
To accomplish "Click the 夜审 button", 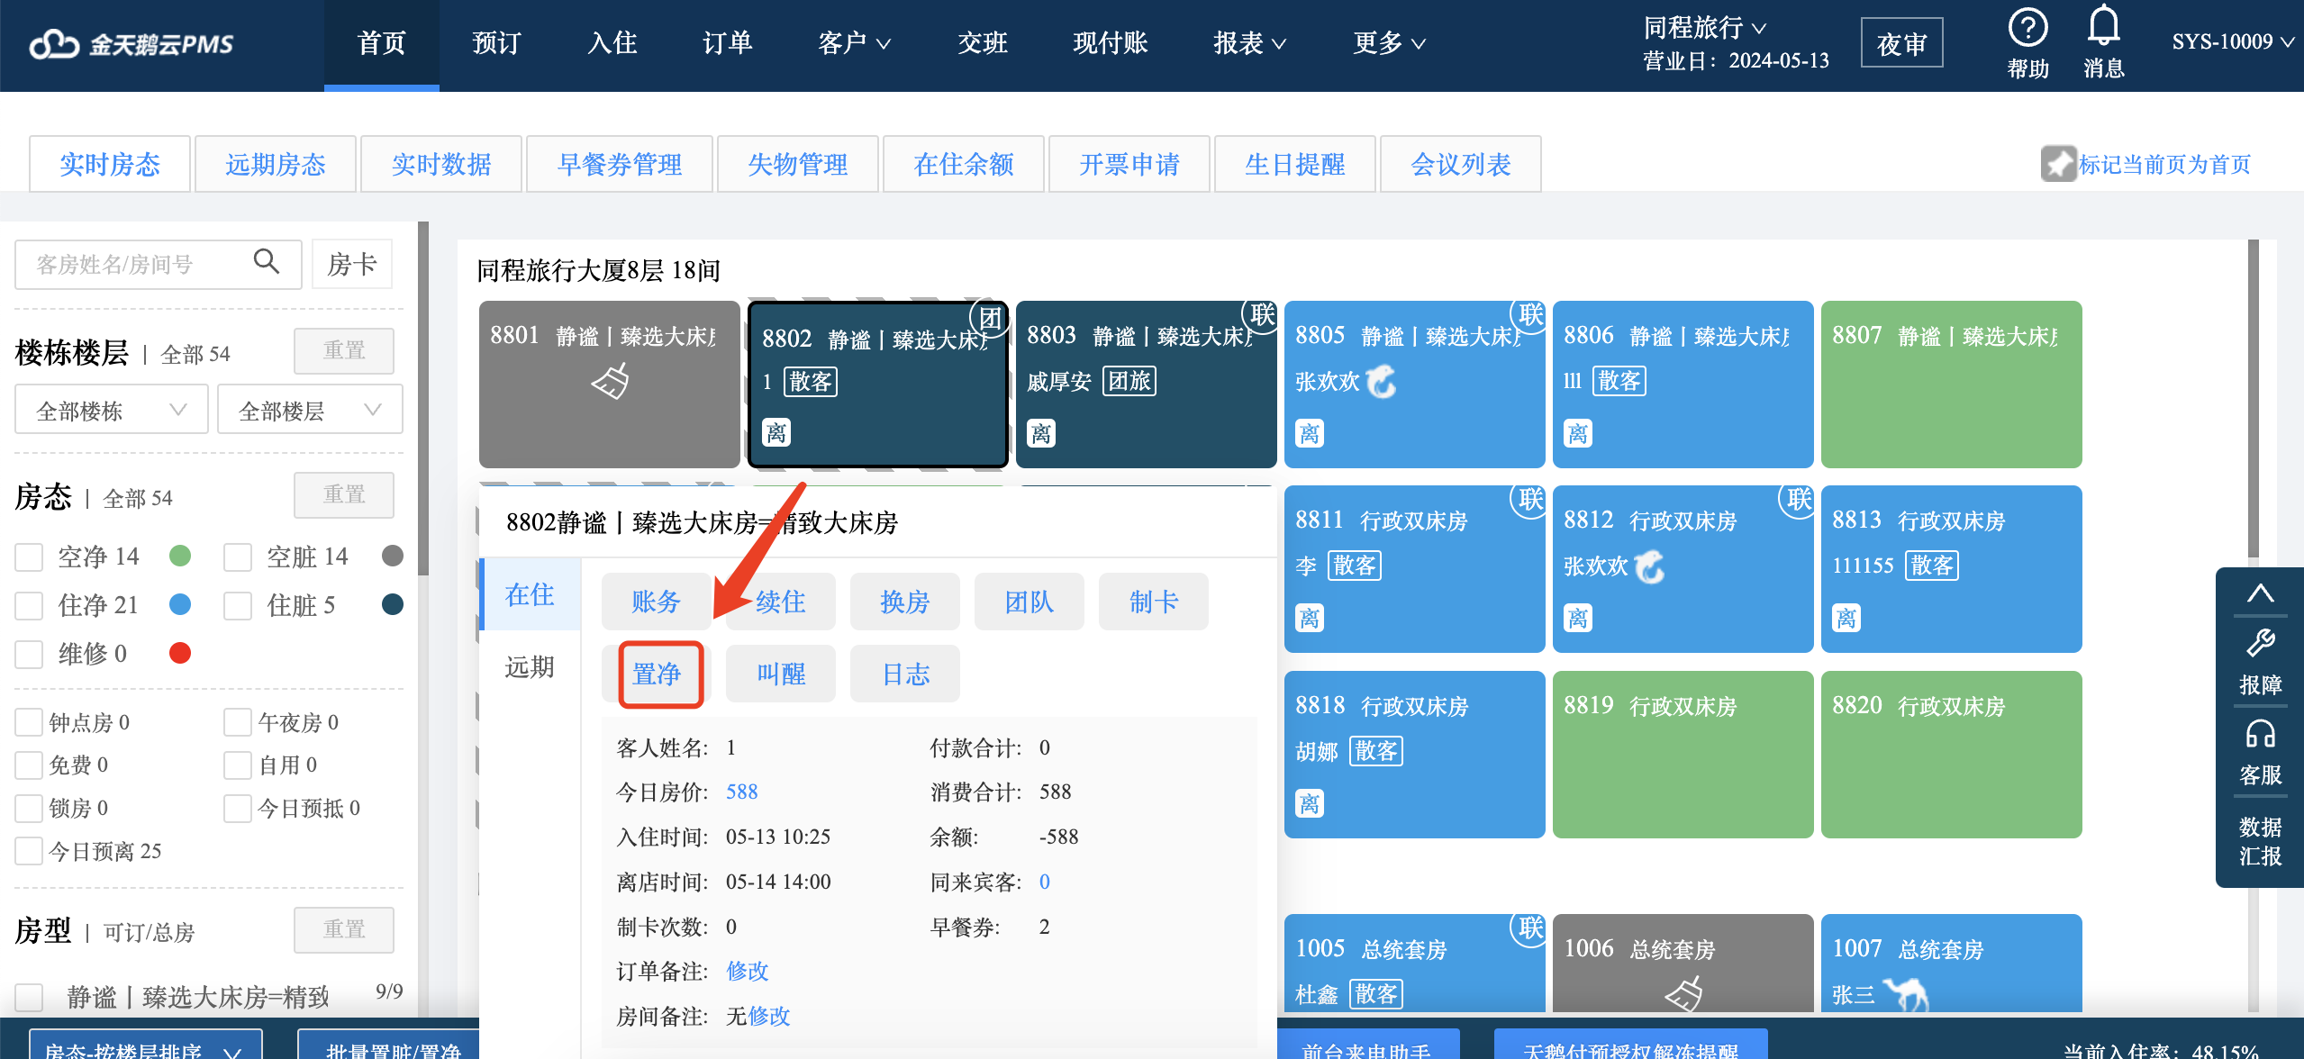I will click(1901, 43).
